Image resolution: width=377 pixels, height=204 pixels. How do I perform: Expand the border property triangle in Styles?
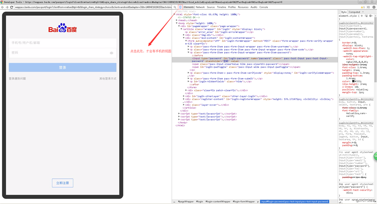click(x=352, y=43)
